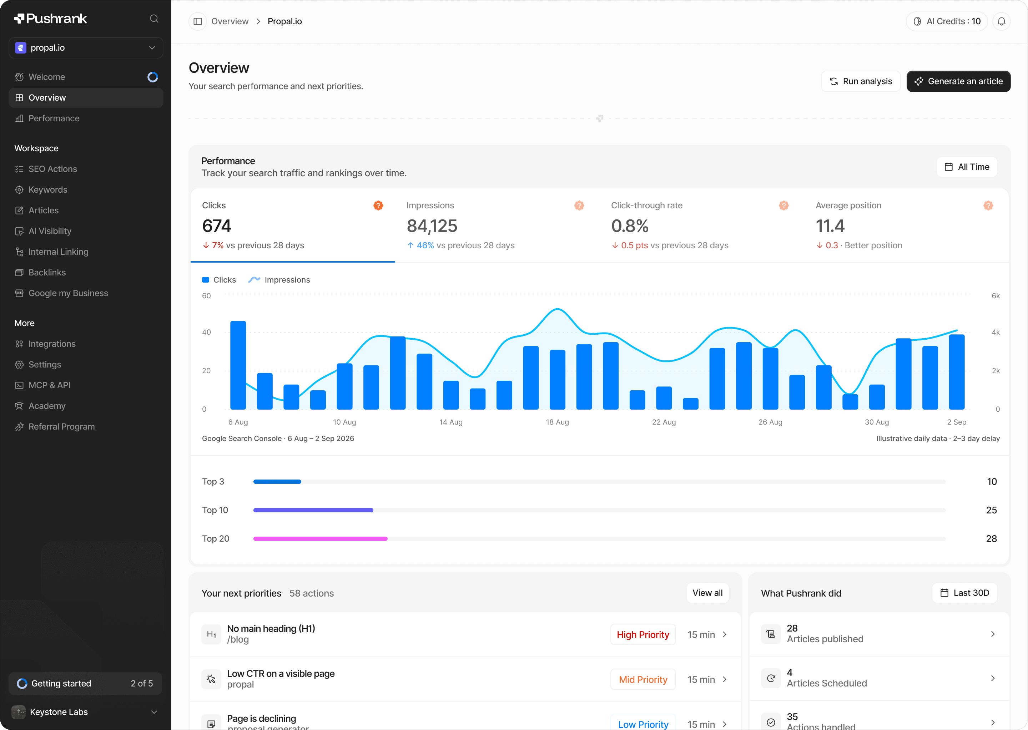The width and height of the screenshot is (1028, 730).
Task: Click the H1 heading issue icon
Action: [x=211, y=634]
